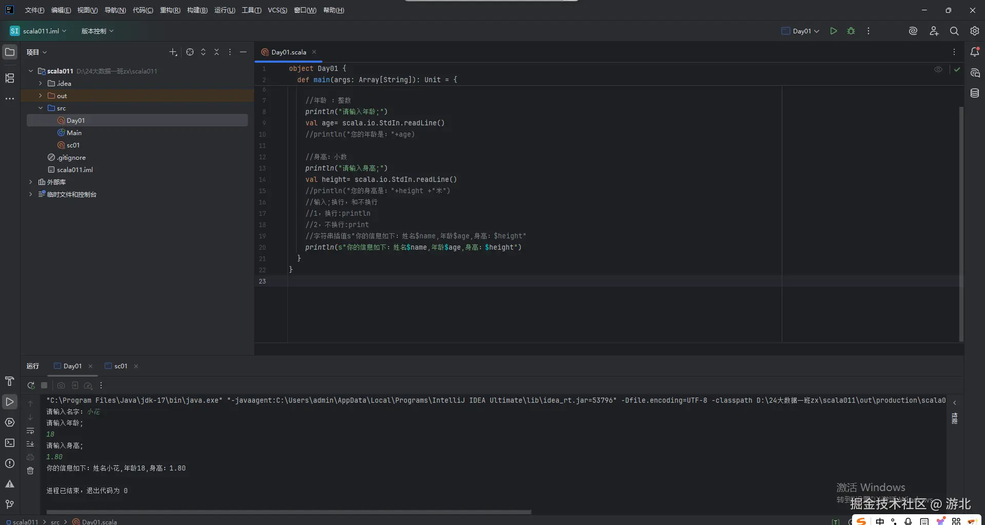Clear console output with the trash icon
Viewport: 985px width, 525px height.
[x=31, y=471]
